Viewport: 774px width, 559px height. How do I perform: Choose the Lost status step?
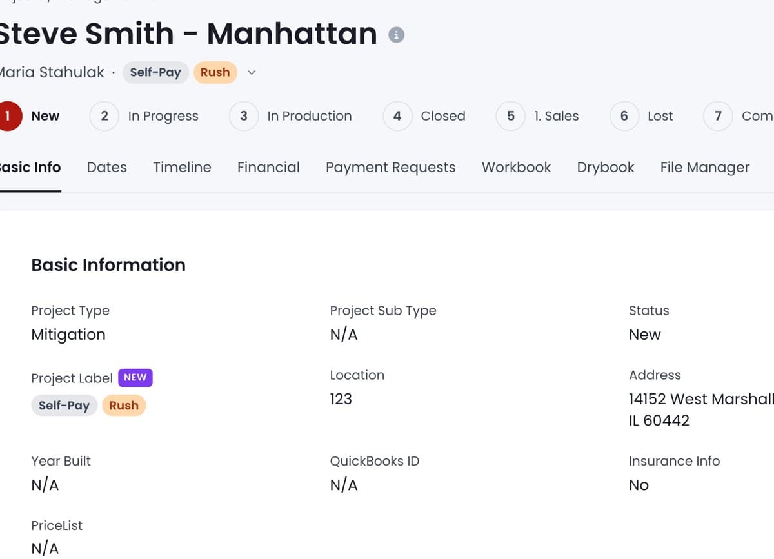point(642,116)
